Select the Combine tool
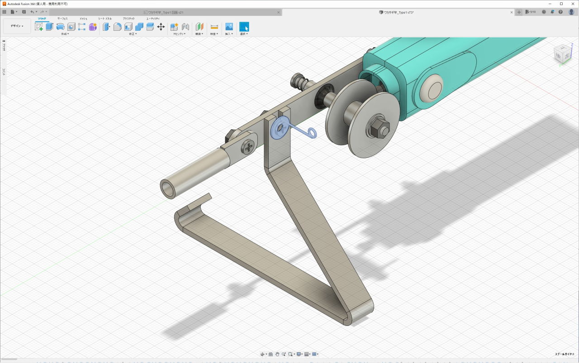579x363 pixels. [139, 27]
